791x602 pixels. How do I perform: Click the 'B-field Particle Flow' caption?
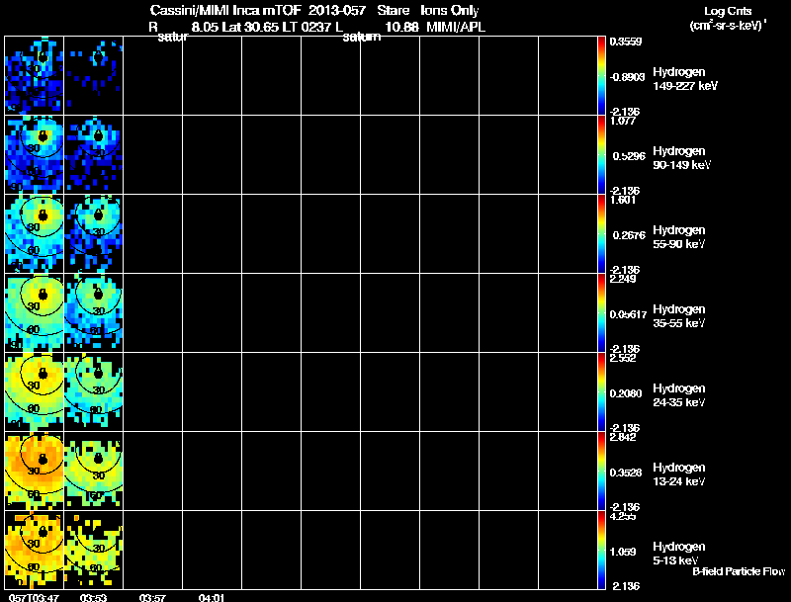(739, 571)
